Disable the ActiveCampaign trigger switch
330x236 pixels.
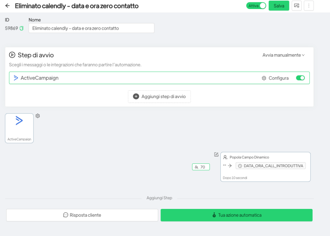[x=300, y=78]
